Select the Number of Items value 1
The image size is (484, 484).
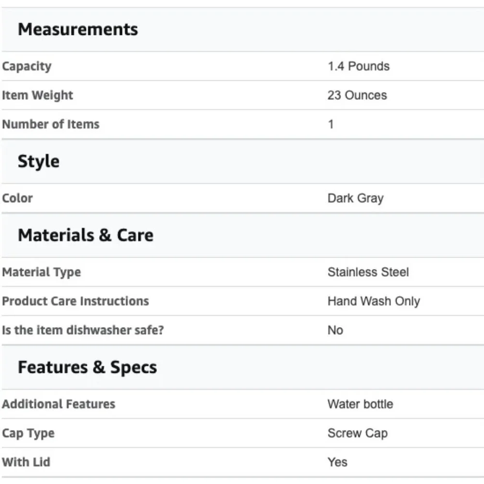(331, 124)
